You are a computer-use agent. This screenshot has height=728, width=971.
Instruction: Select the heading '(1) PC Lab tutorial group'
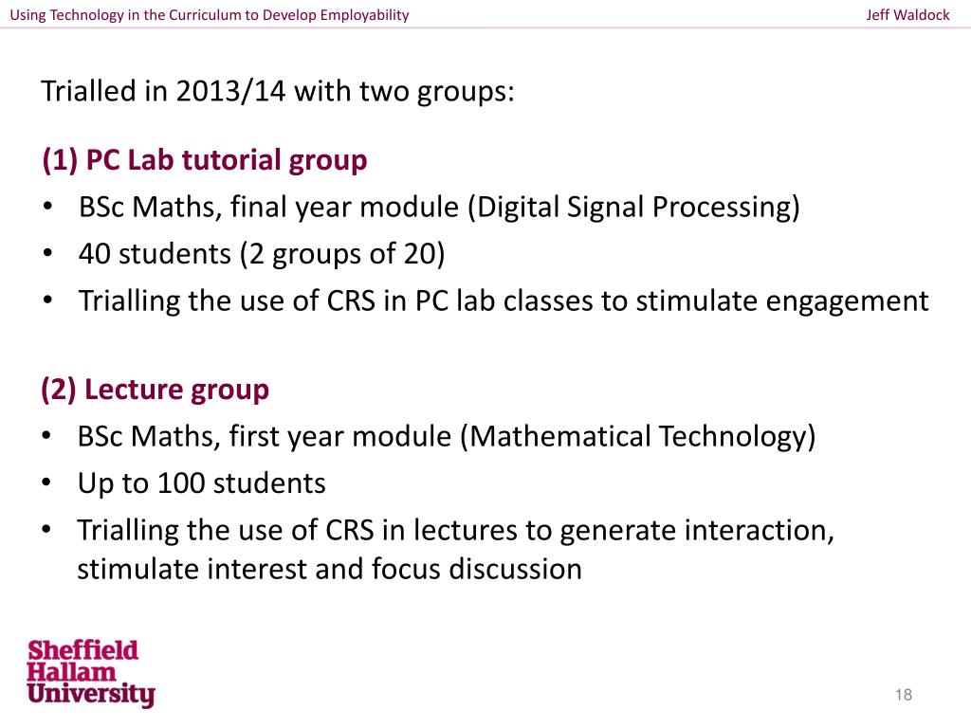pos(205,160)
